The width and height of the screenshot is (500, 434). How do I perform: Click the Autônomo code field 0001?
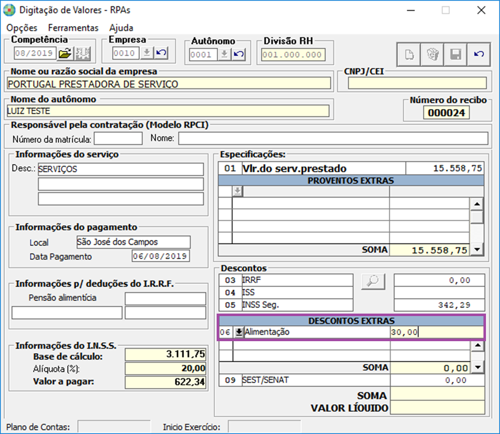203,55
